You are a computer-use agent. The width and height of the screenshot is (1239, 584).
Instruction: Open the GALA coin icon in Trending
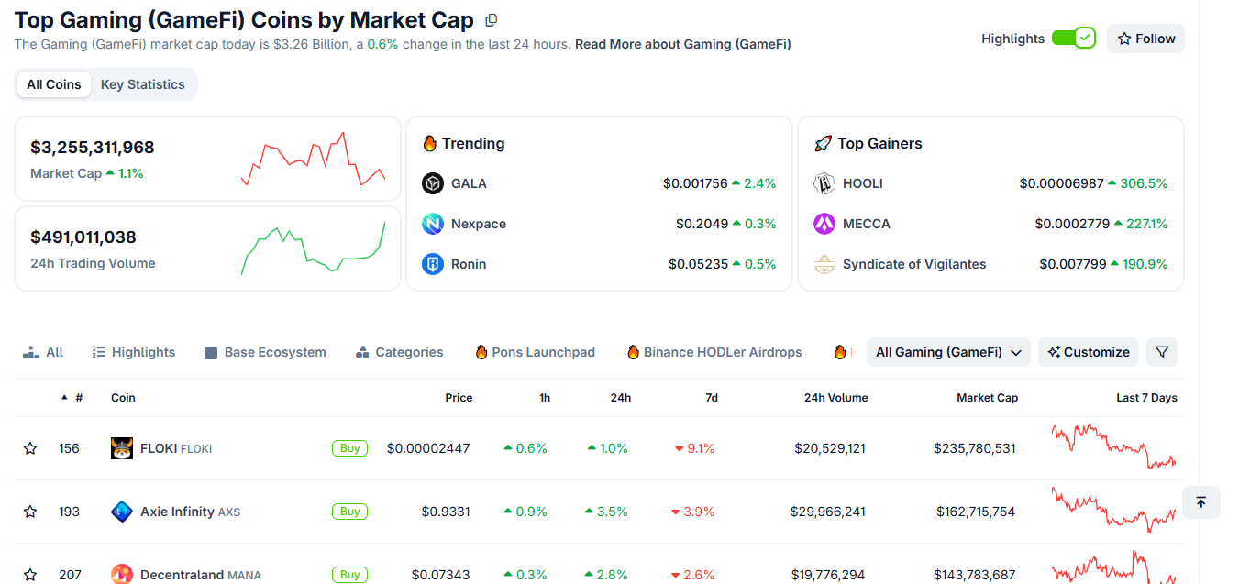[x=433, y=183]
